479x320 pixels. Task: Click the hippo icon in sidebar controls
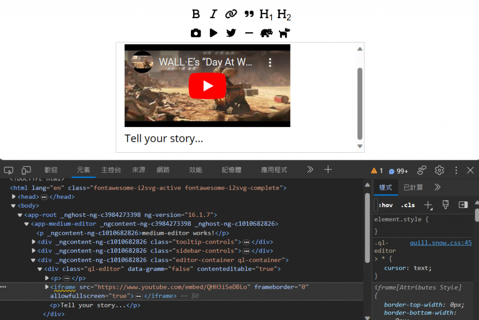(x=266, y=33)
